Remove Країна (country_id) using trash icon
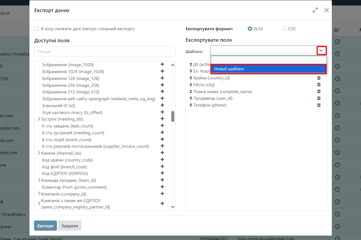The image size is (361, 240). pyautogui.click(x=319, y=78)
